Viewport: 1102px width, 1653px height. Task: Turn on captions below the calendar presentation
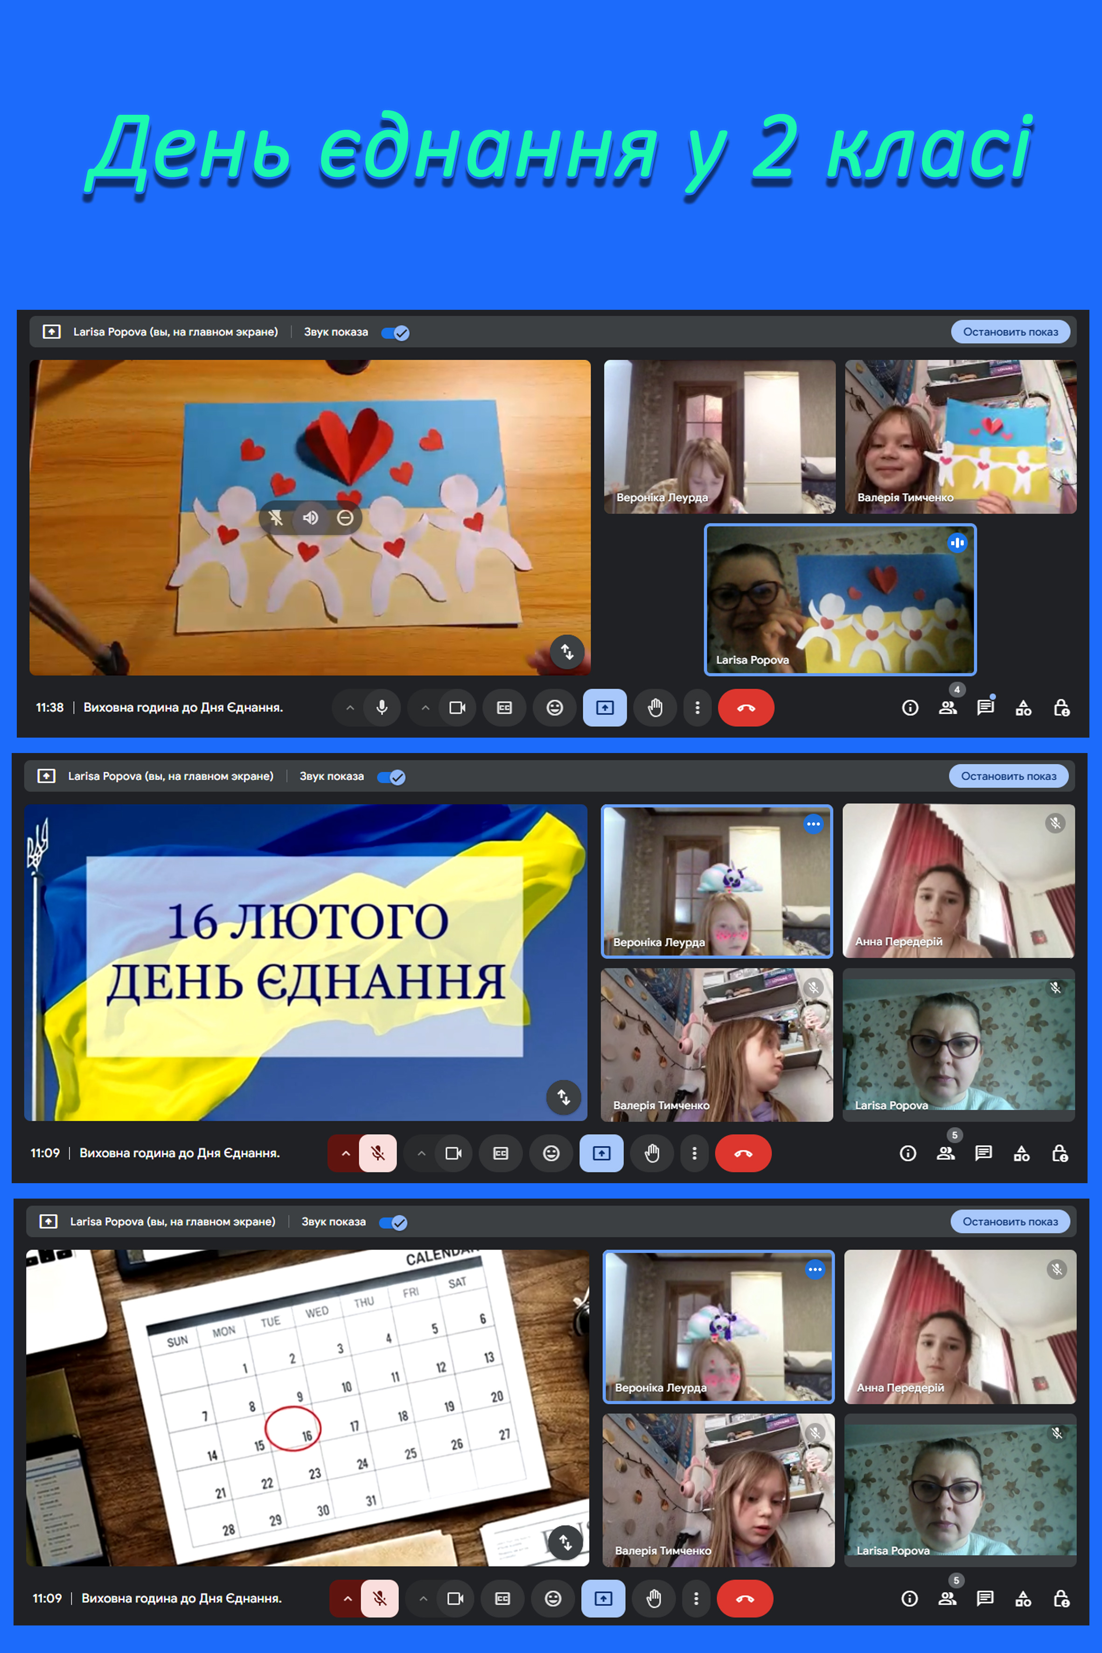pyautogui.click(x=502, y=1598)
